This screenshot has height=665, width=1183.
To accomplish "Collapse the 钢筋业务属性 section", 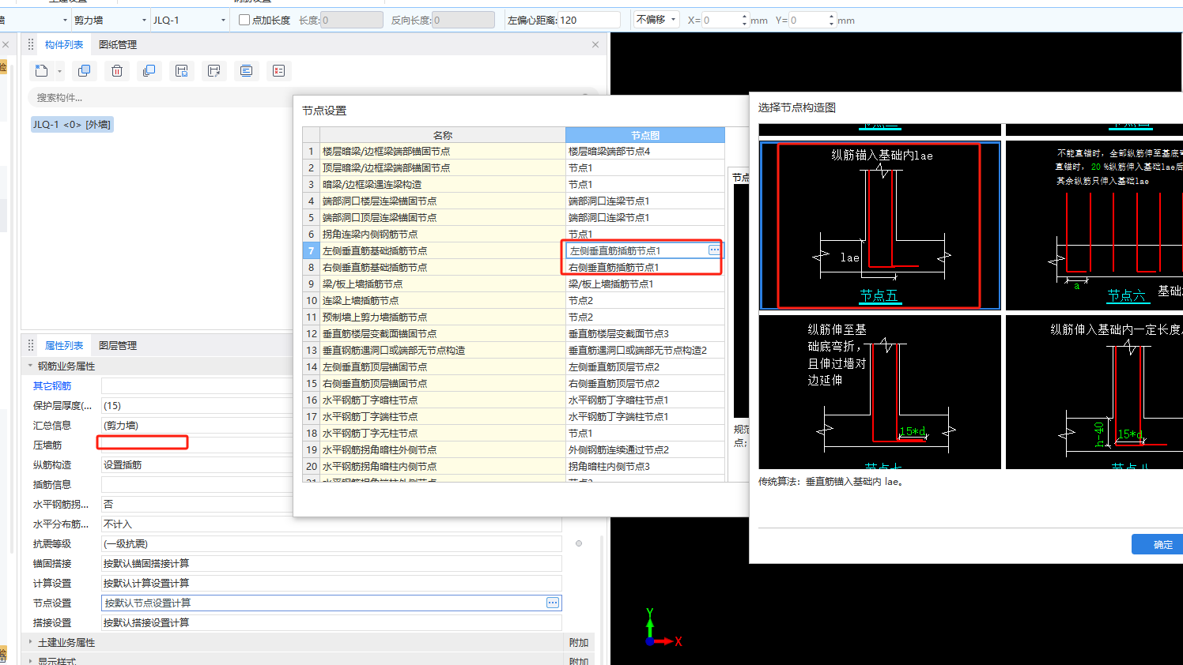I will tap(31, 366).
